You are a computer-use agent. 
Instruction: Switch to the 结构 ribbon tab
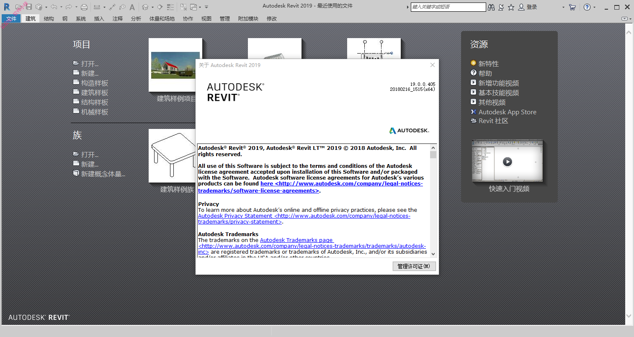click(49, 18)
